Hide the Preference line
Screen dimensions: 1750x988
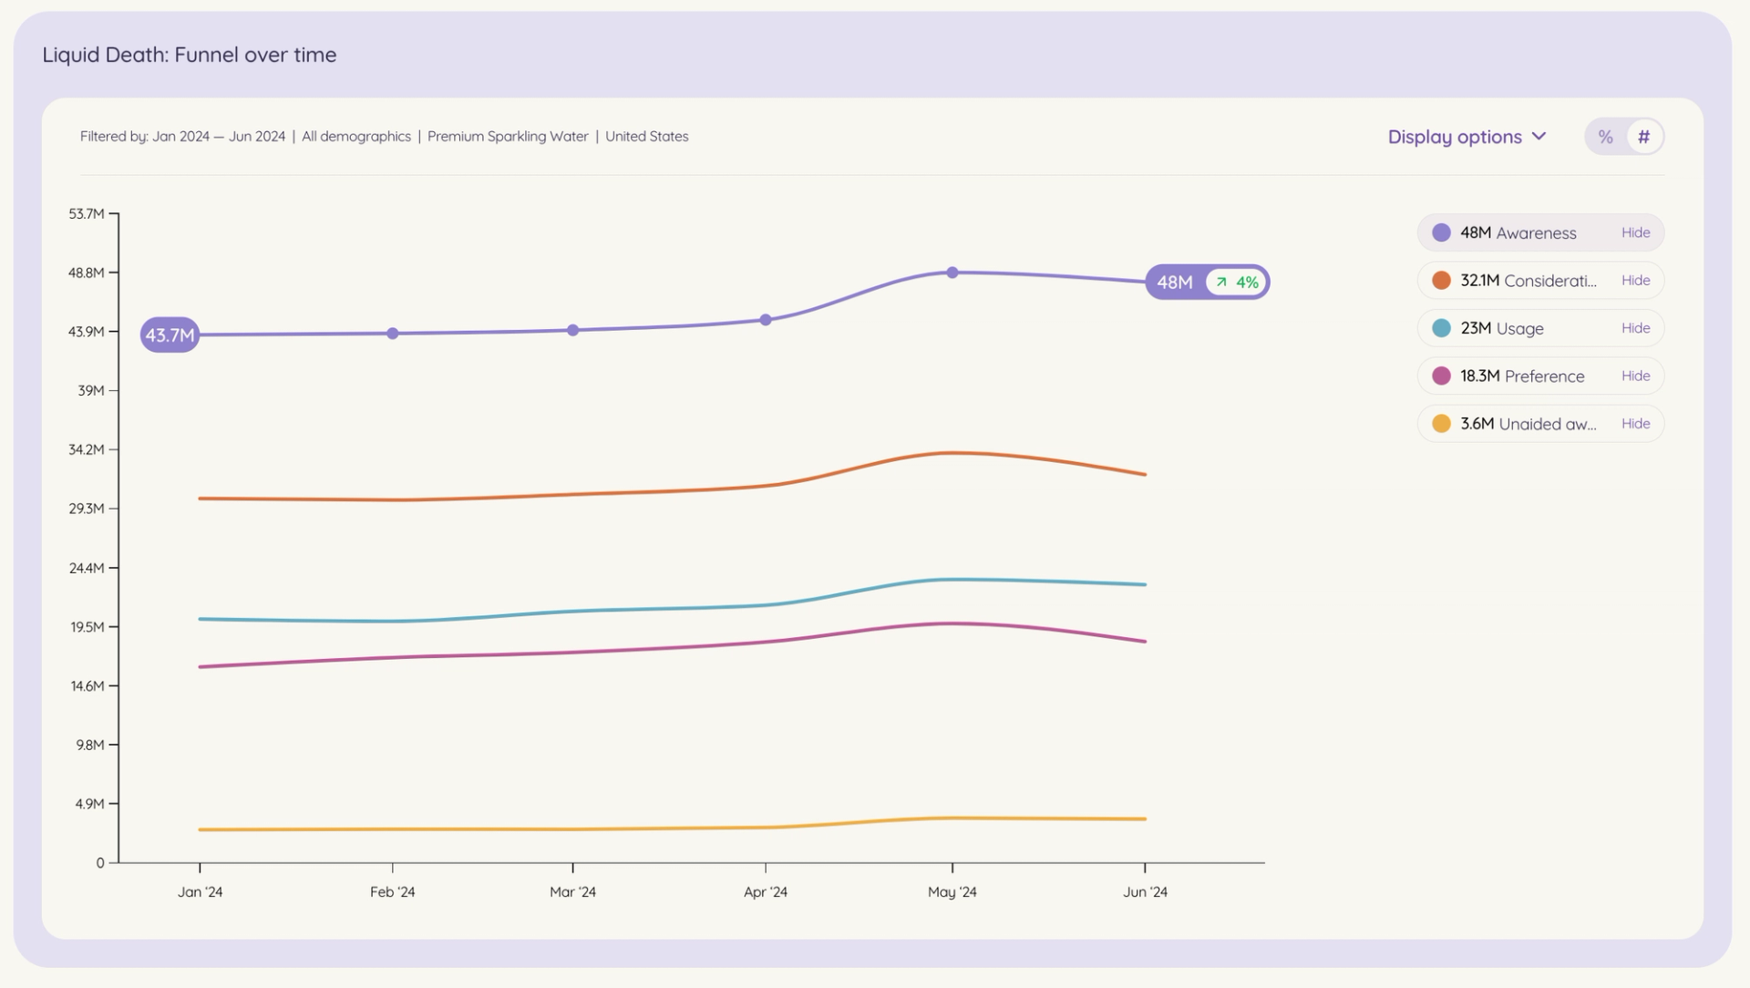pyautogui.click(x=1635, y=376)
